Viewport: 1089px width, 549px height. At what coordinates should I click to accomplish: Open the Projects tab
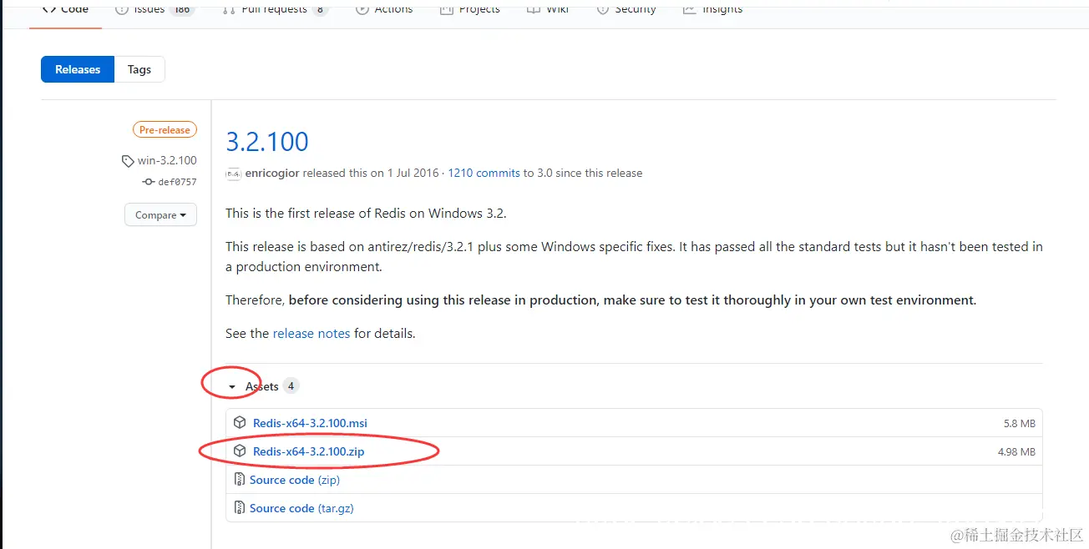tap(470, 8)
